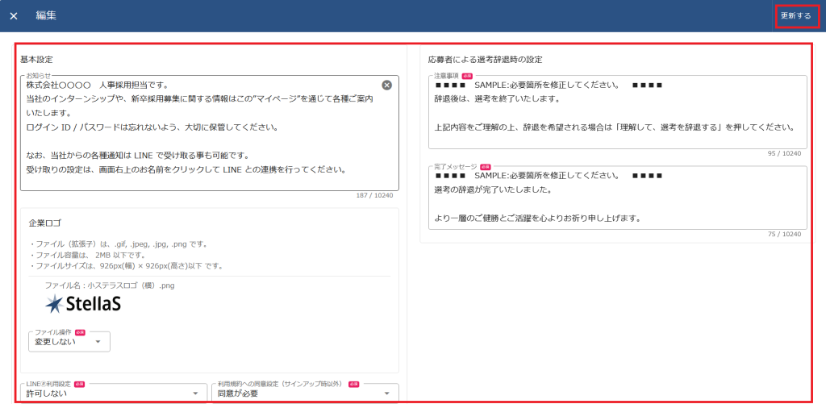Click the star icon in the StellaS logo
Viewport: 826px width, 404px height.
pos(54,303)
